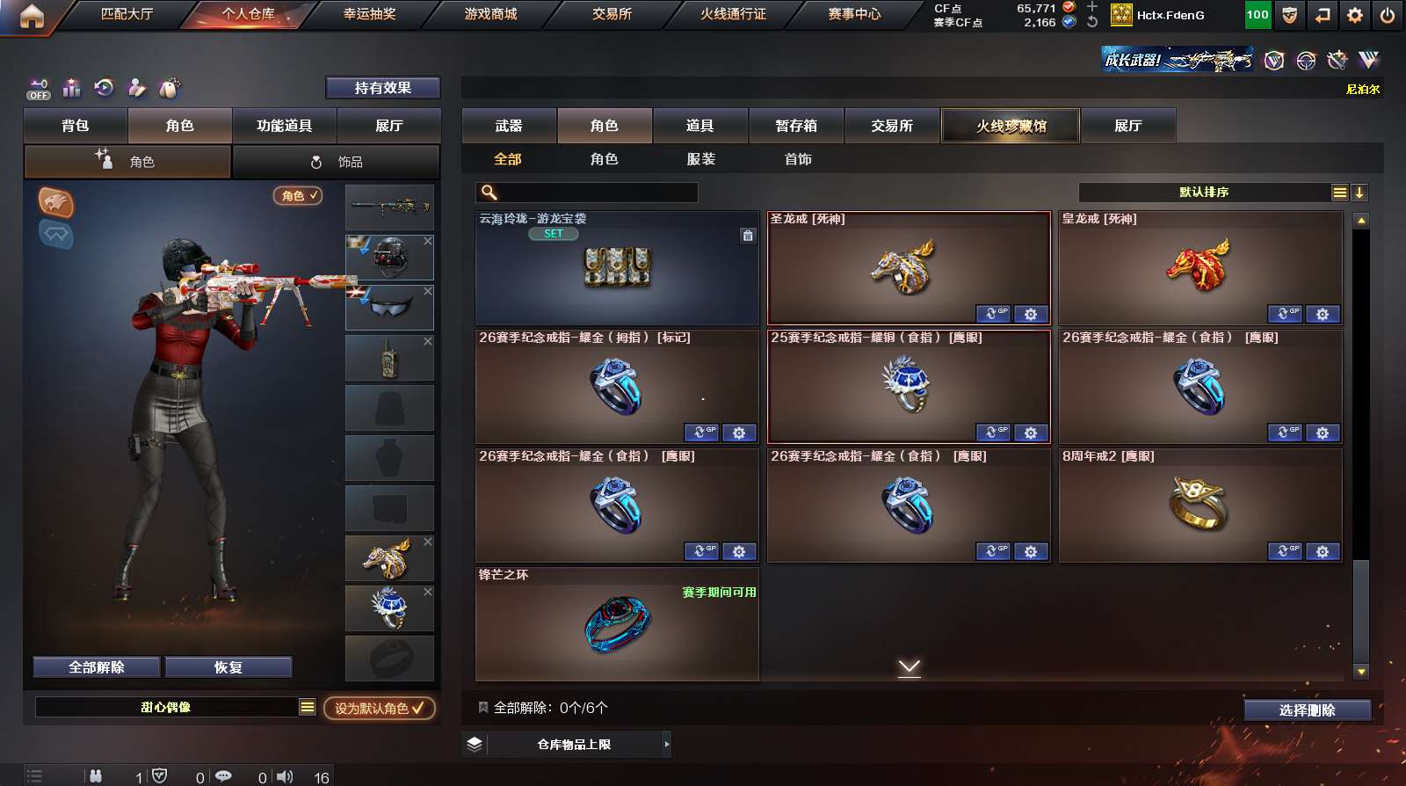Click GP button on 8周年戒2 item

click(1285, 551)
